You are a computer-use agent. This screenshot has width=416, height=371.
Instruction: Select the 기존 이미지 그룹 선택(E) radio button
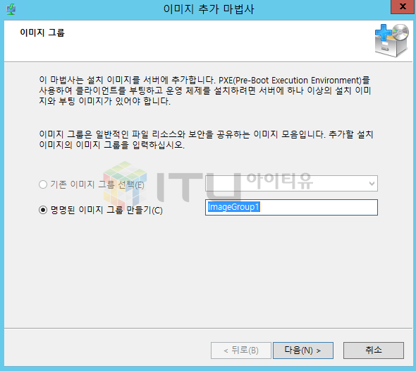pos(43,184)
